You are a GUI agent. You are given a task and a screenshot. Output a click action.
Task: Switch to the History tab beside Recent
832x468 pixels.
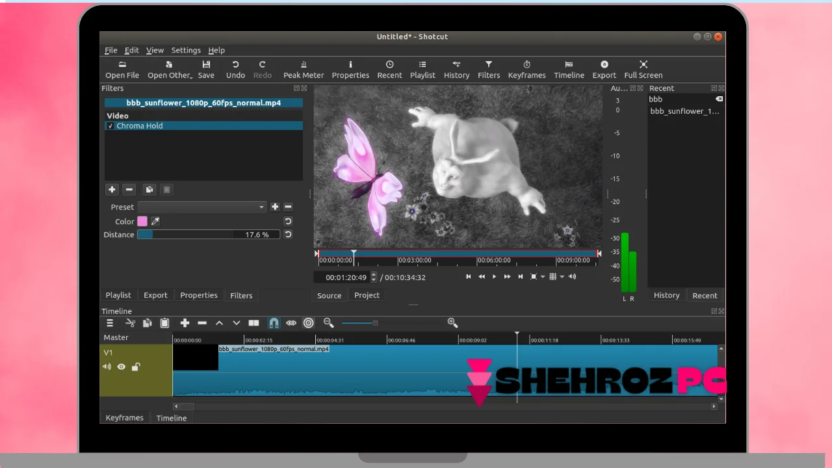tap(666, 295)
